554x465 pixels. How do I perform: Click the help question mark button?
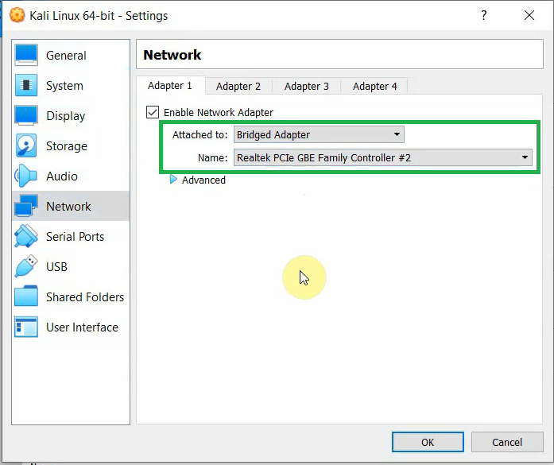(x=484, y=15)
